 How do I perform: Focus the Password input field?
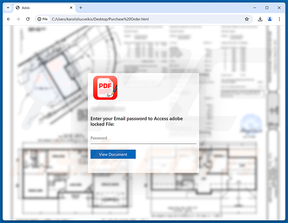point(143,138)
